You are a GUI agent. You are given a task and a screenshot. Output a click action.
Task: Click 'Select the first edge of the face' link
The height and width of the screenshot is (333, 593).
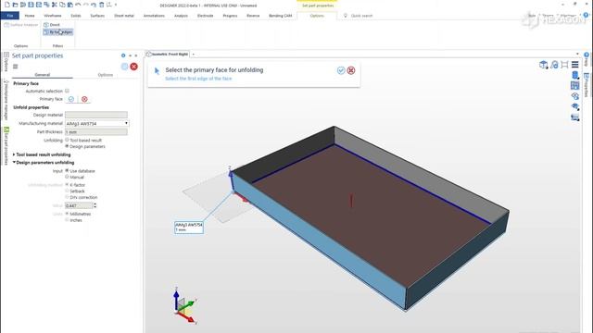[x=198, y=79]
